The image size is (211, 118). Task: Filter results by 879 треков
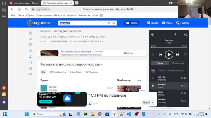click(92, 72)
